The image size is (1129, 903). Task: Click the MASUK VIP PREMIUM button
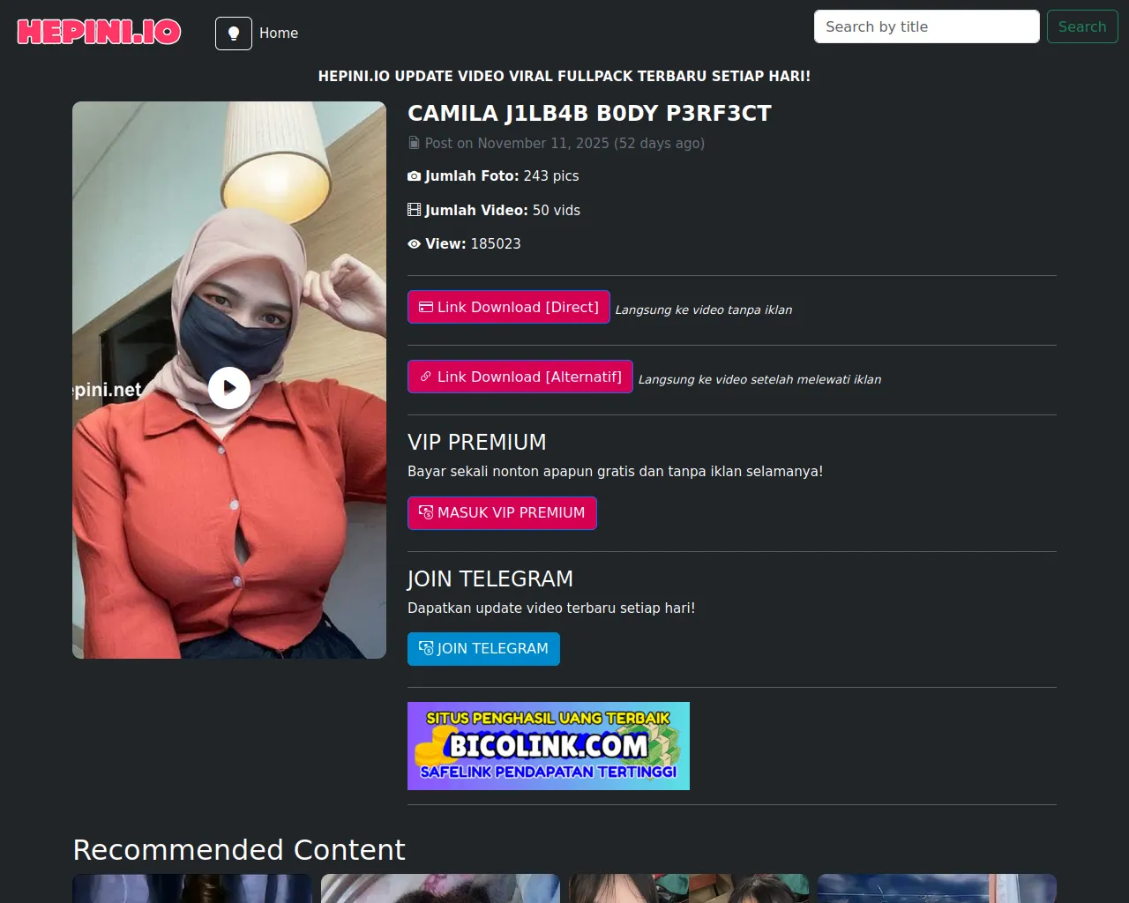click(x=502, y=513)
